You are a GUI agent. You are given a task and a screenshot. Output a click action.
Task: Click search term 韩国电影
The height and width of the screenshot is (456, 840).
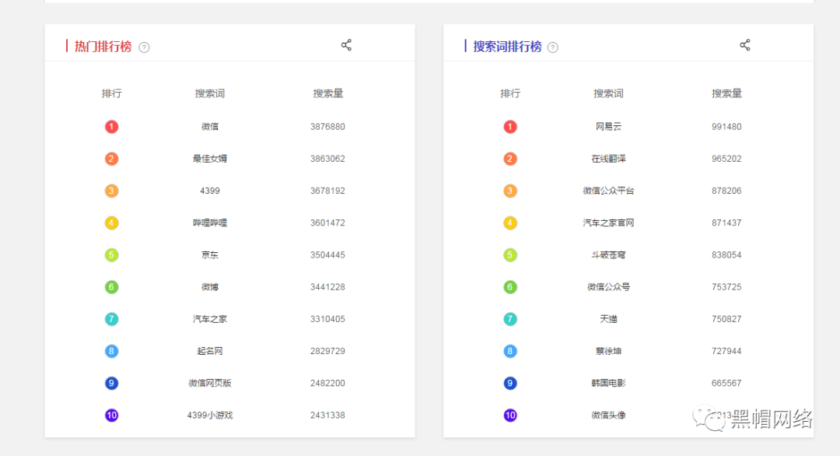coord(608,383)
